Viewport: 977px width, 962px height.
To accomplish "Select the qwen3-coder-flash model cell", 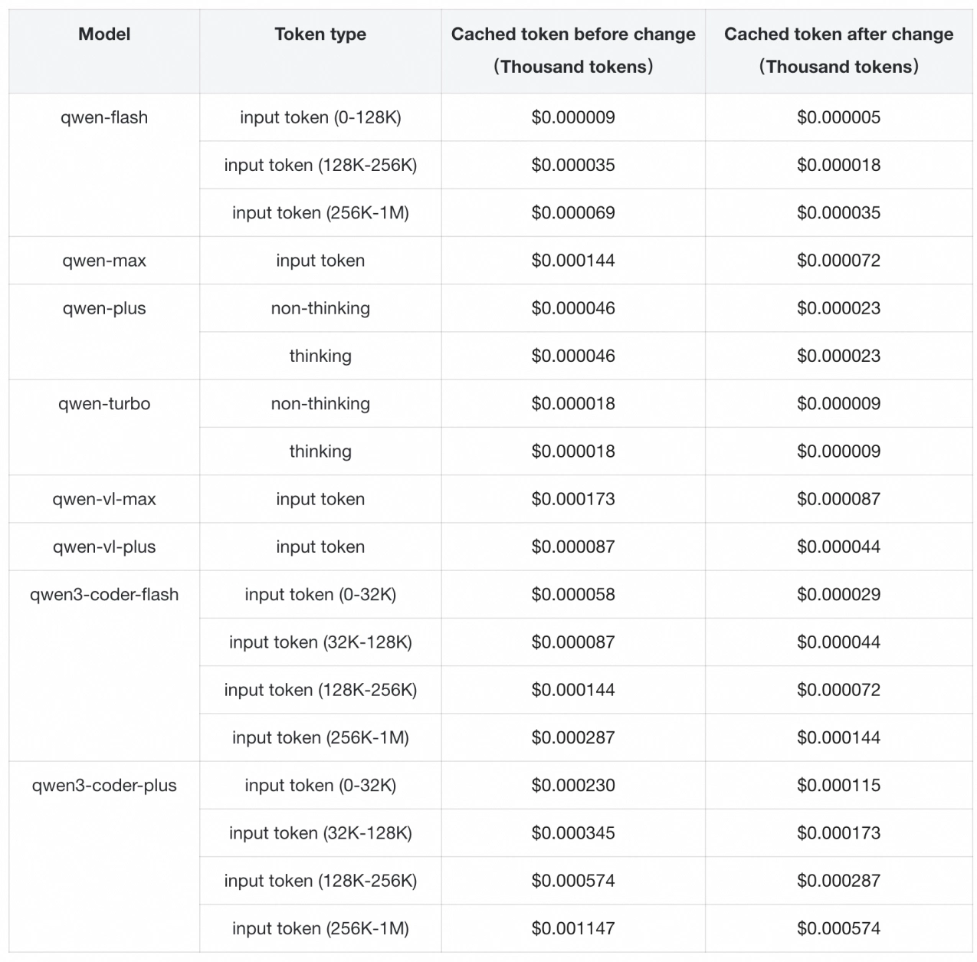I will coord(104,595).
